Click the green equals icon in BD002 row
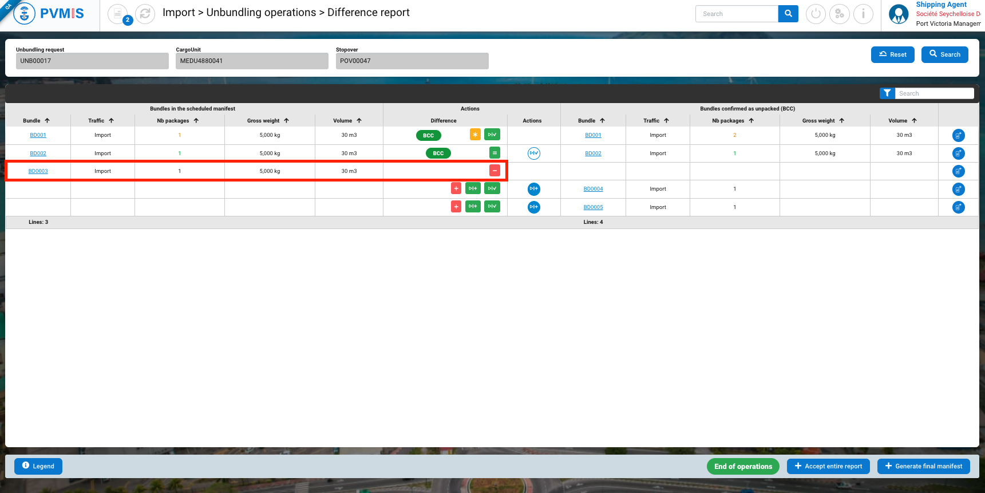Screen dimensions: 985x493 pyautogui.click(x=495, y=153)
